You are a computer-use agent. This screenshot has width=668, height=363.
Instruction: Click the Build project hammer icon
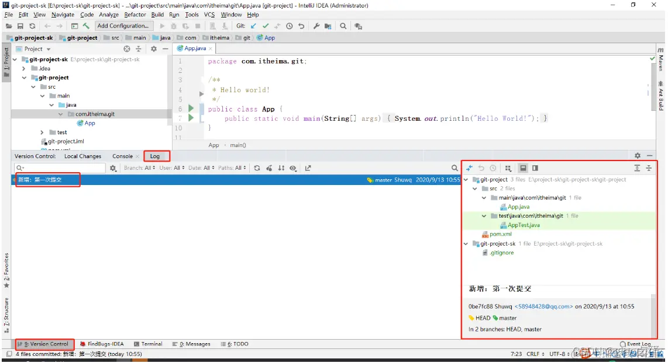(x=86, y=26)
